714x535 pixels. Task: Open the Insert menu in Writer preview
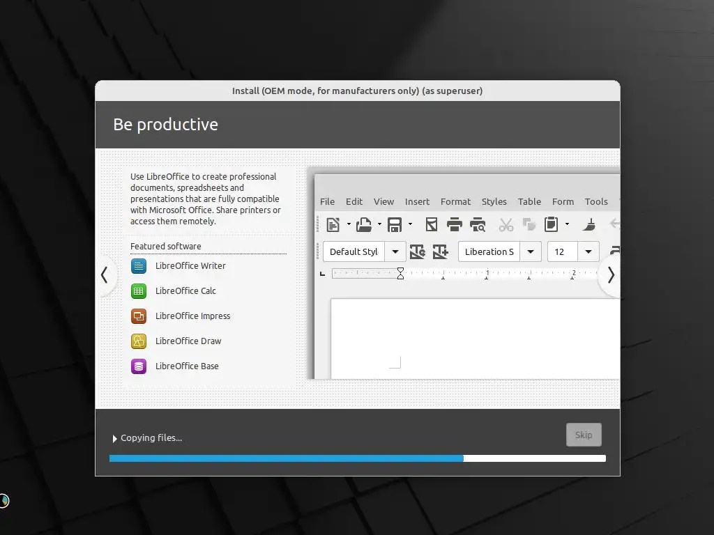[417, 201]
